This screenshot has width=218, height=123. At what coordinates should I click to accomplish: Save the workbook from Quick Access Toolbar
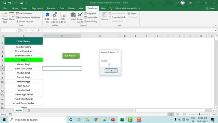point(4,3)
